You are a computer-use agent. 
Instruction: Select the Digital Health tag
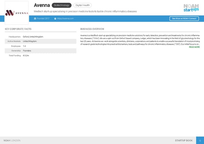82,5
